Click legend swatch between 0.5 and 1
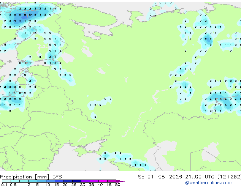Image resolution: width=241 pixels, height=186 pixels. coord(15,181)
